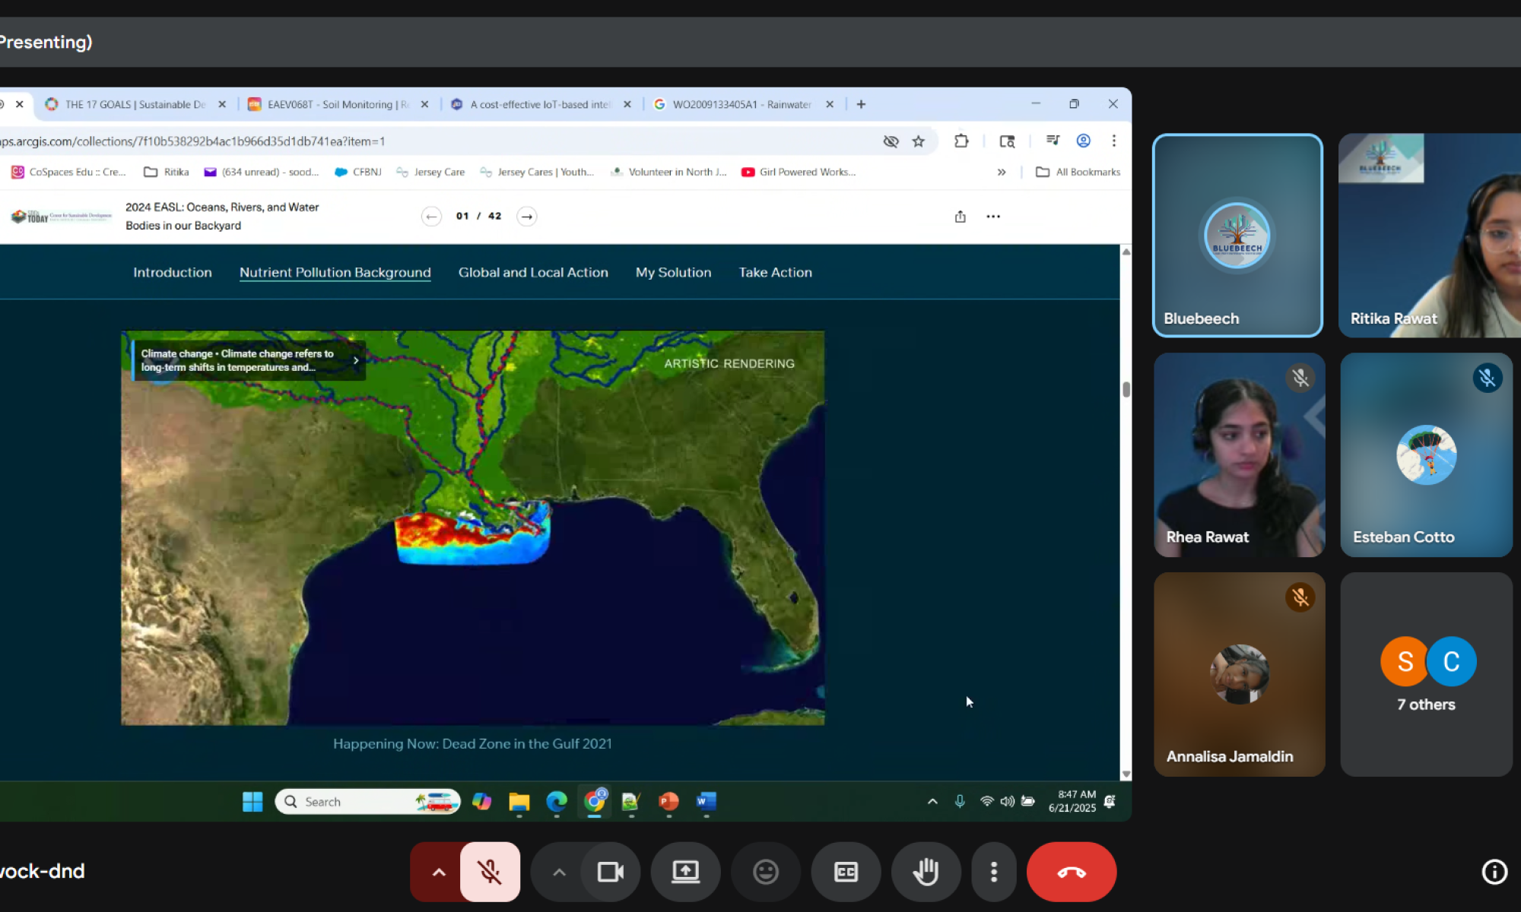Open Chrome profile avatar icon
The width and height of the screenshot is (1521, 912).
coord(1083,141)
